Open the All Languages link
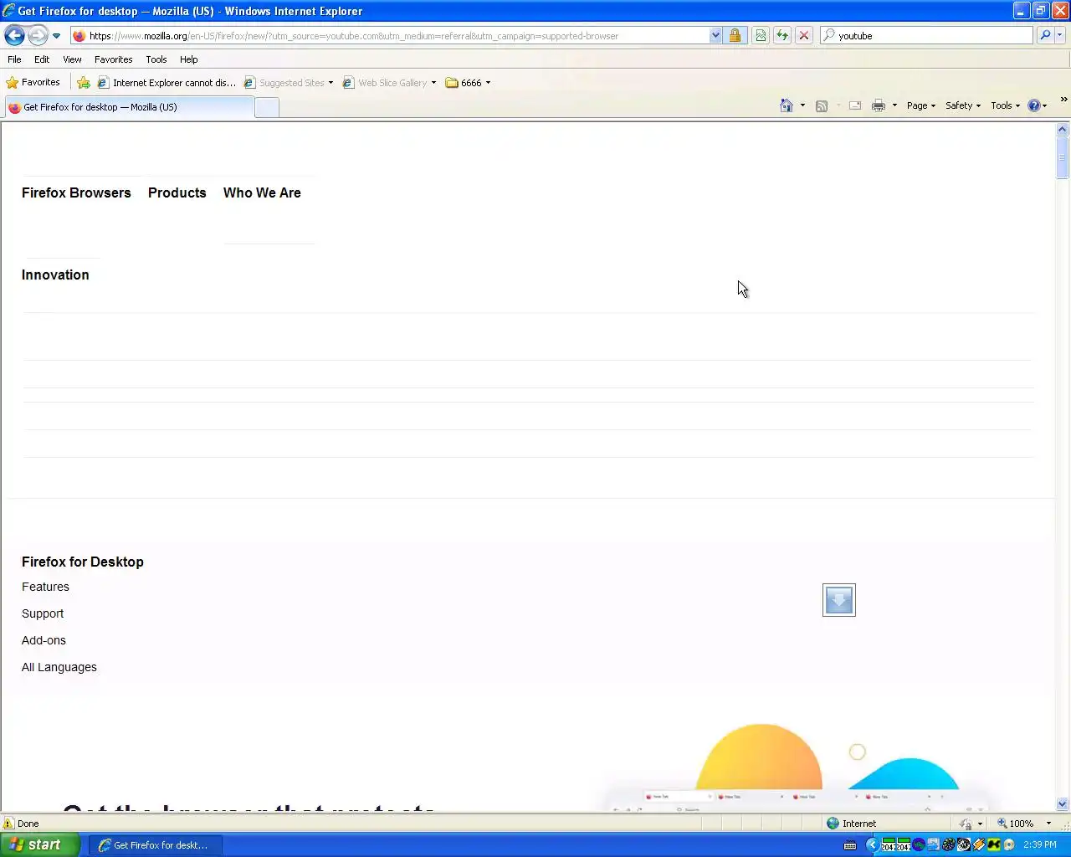This screenshot has height=857, width=1071. [x=59, y=667]
